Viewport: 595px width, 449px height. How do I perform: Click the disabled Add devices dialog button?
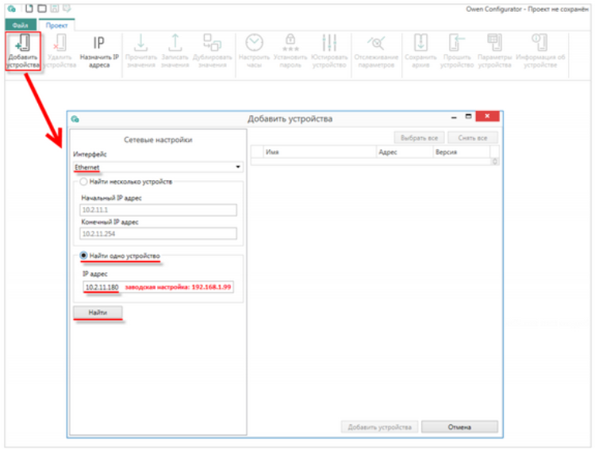[379, 427]
